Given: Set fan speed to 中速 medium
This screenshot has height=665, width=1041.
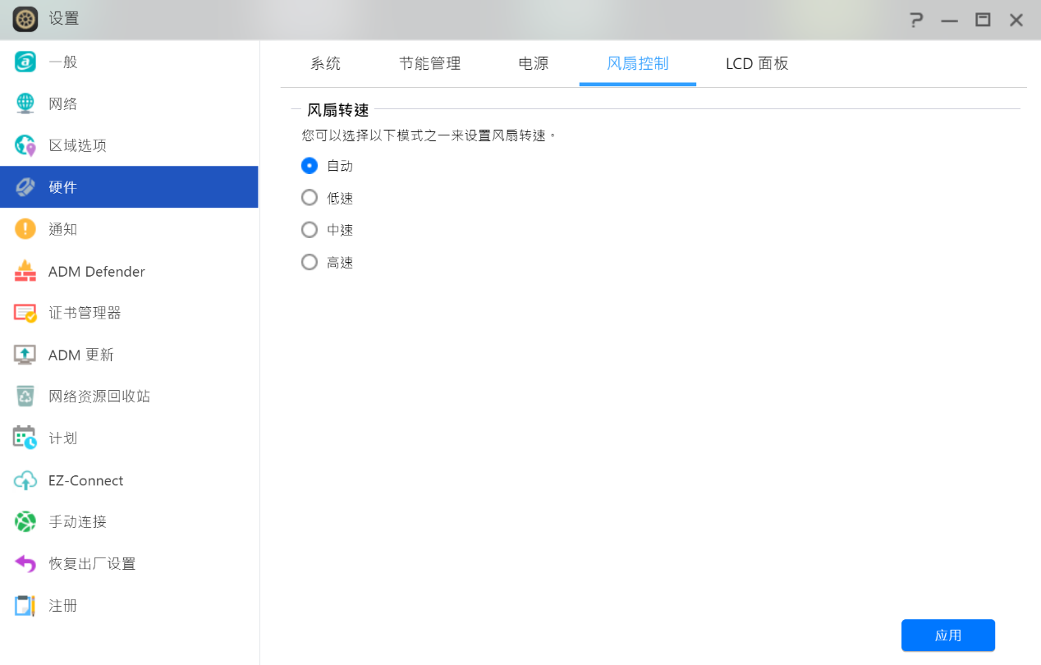Looking at the screenshot, I should tap(310, 230).
